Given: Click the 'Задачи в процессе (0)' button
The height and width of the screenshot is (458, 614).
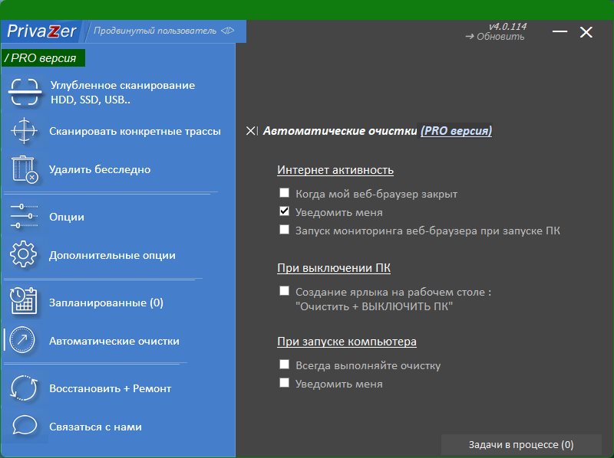Looking at the screenshot, I should click(520, 445).
